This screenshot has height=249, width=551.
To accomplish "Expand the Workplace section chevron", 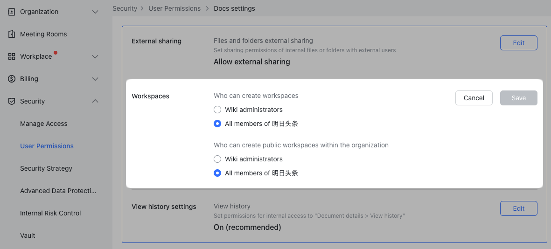I will tap(95, 56).
